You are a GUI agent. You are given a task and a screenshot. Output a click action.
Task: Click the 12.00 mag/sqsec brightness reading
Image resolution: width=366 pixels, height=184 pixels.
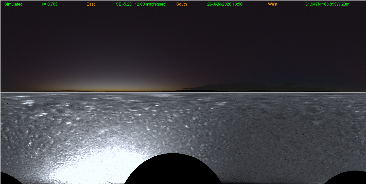click(150, 4)
